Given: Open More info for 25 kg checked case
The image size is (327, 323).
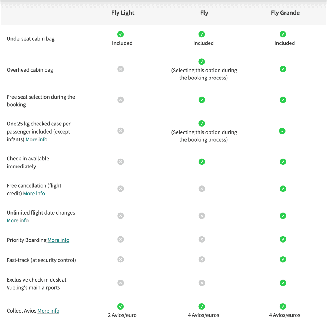Looking at the screenshot, I should click(x=36, y=139).
